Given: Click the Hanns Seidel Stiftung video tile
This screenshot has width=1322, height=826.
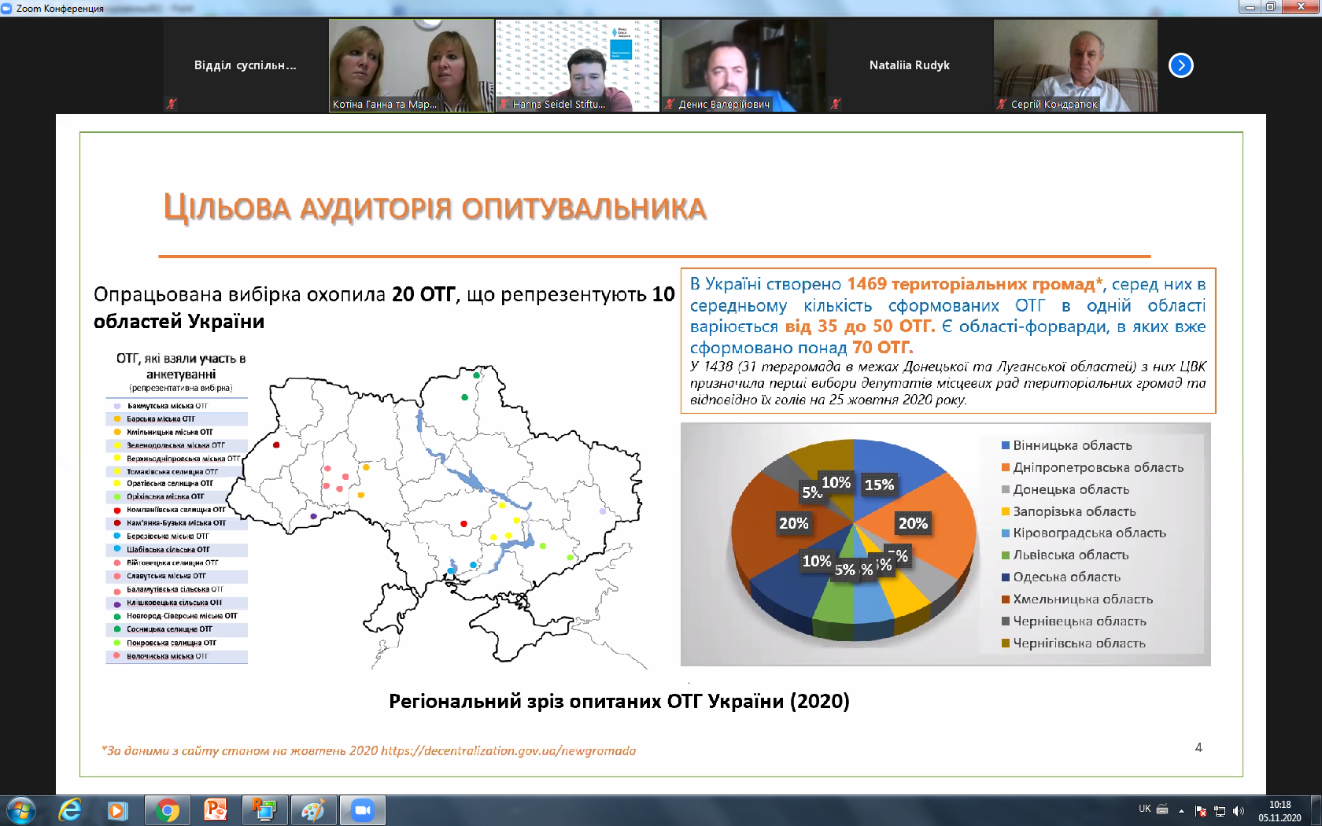Looking at the screenshot, I should click(577, 65).
